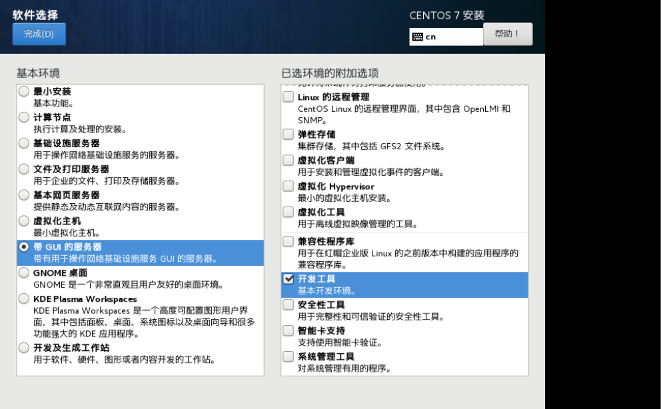The width and height of the screenshot is (661, 409).
Task: Click the text 支持使用智能卡验证。
Action: click(x=340, y=342)
